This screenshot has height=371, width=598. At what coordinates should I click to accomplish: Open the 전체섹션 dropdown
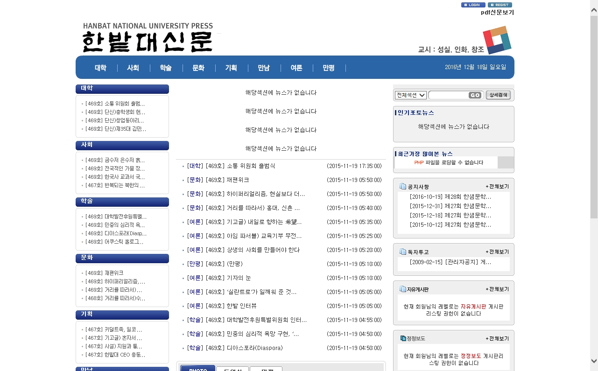click(411, 95)
